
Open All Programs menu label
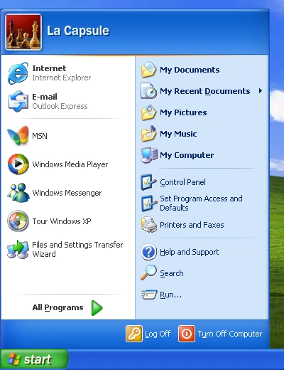click(58, 307)
